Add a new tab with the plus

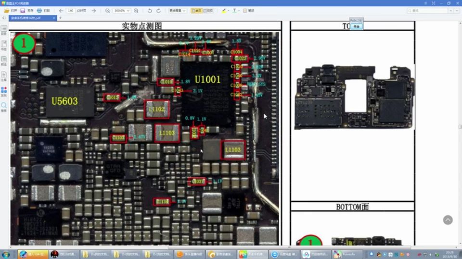coord(61,18)
